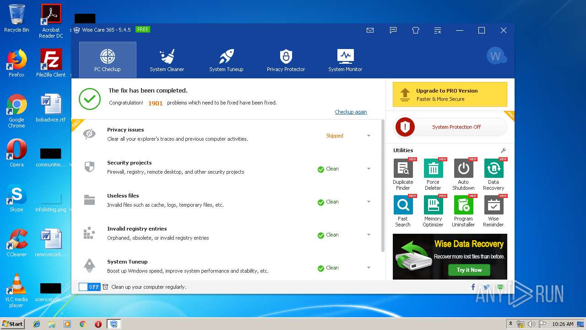
Task: Open the skin (t-shirt) icon
Action: (x=415, y=30)
